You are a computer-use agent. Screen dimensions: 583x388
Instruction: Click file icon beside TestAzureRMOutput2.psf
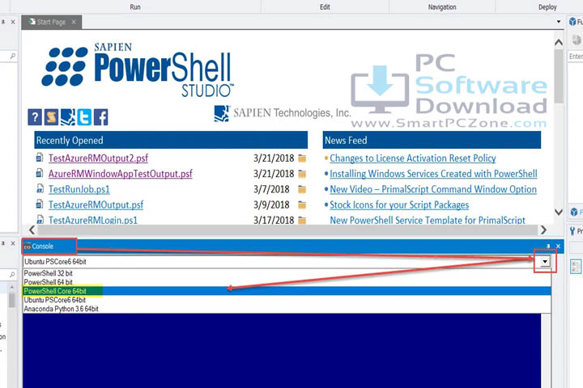(40, 158)
